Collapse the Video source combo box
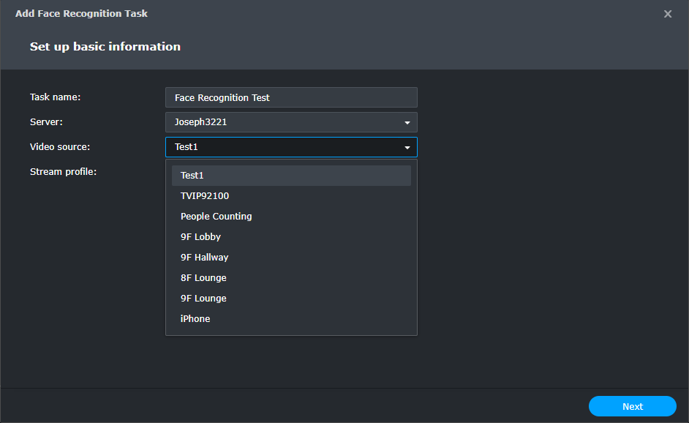 tap(285, 147)
